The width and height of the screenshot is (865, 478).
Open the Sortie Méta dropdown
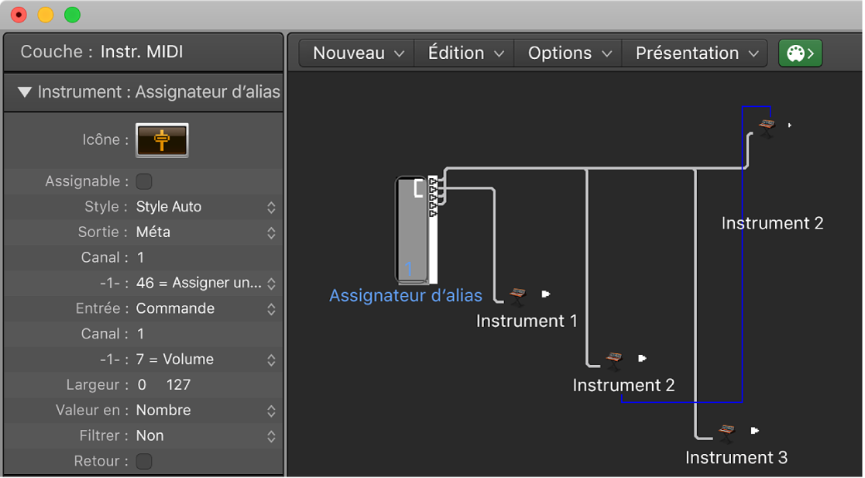pyautogui.click(x=205, y=232)
